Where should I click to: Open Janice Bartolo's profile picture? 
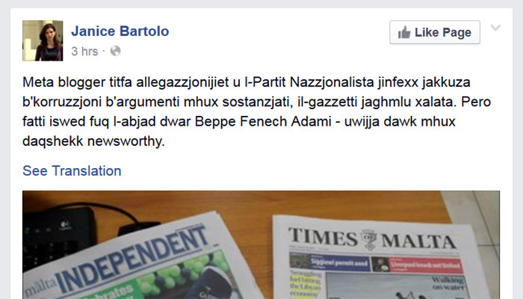[x=43, y=40]
